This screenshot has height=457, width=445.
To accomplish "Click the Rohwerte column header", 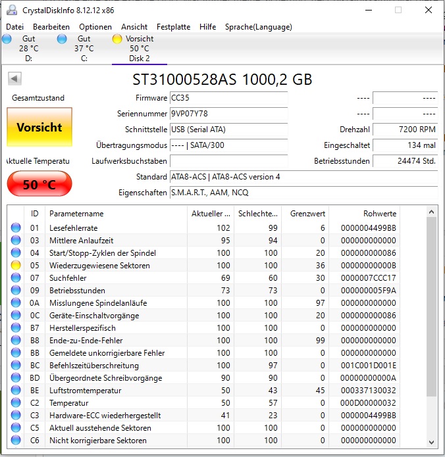I will click(364, 214).
